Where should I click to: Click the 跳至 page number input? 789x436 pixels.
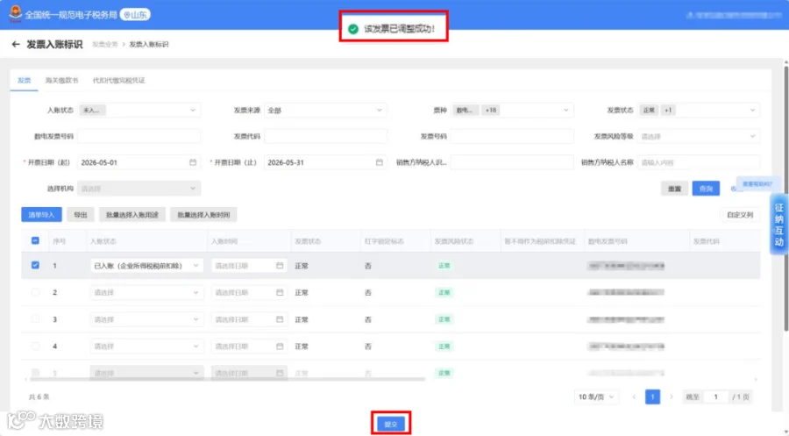(715, 397)
